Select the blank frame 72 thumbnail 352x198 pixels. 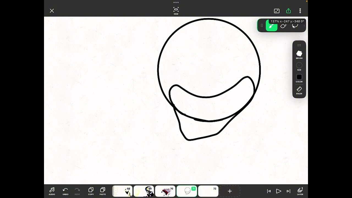208,191
